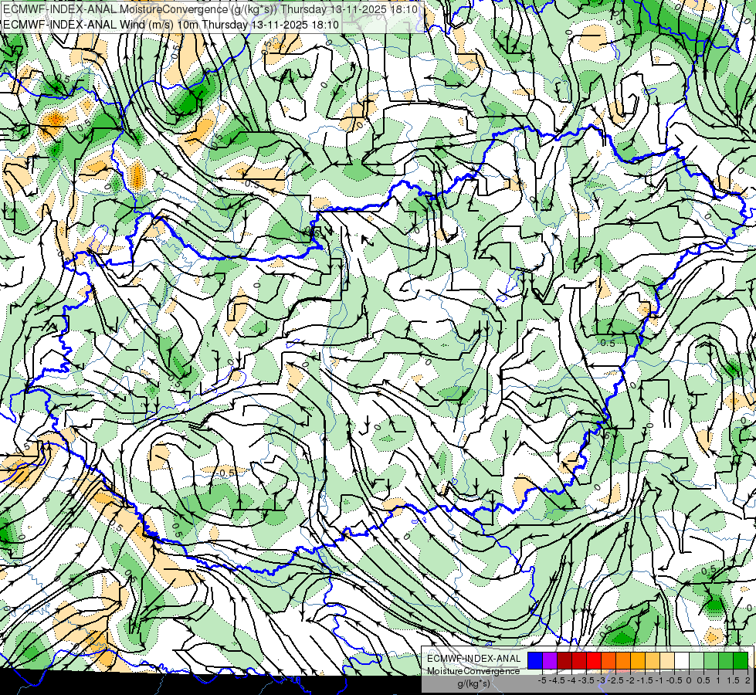756x695 pixels.
Task: Click the g/(kg*s) unit label in legend
Action: [473, 683]
